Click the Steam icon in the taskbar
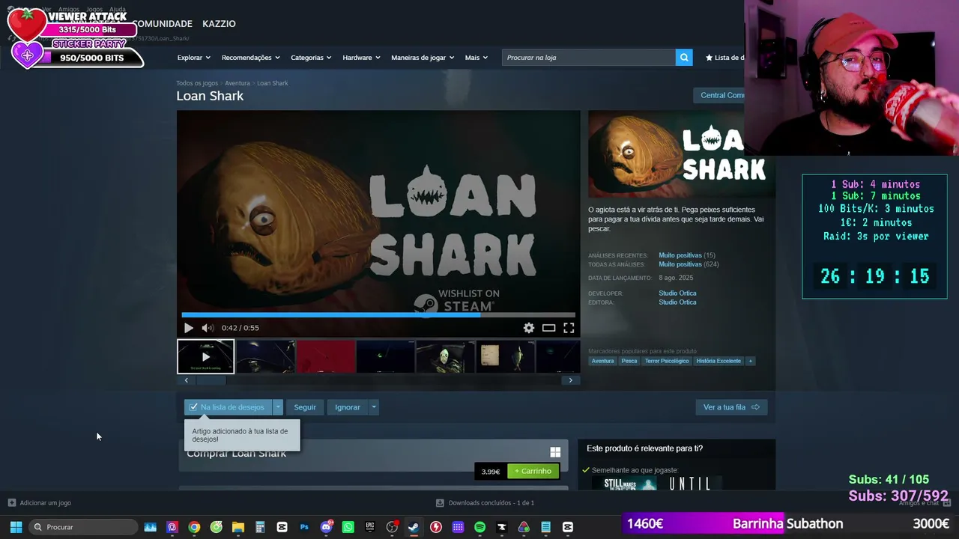 414,527
